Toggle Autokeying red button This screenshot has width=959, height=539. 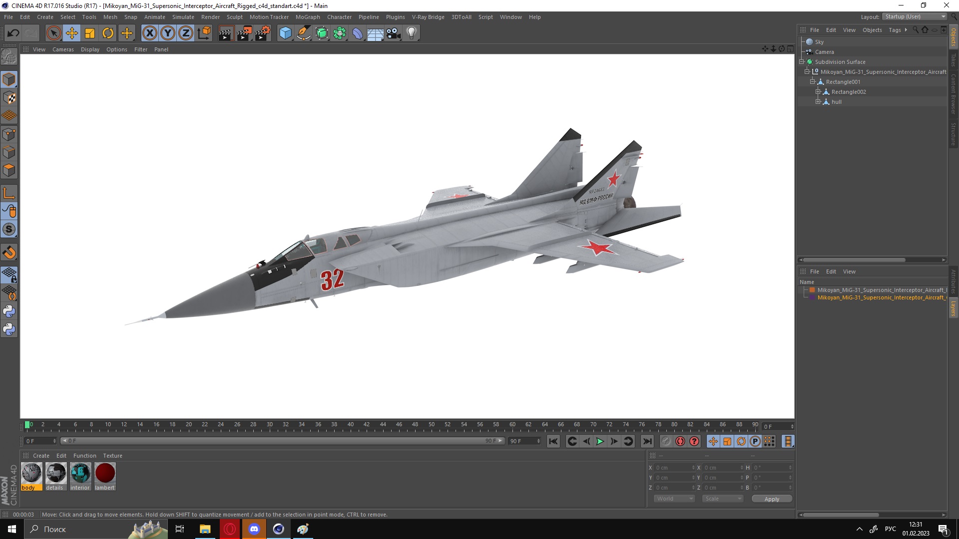tap(680, 441)
